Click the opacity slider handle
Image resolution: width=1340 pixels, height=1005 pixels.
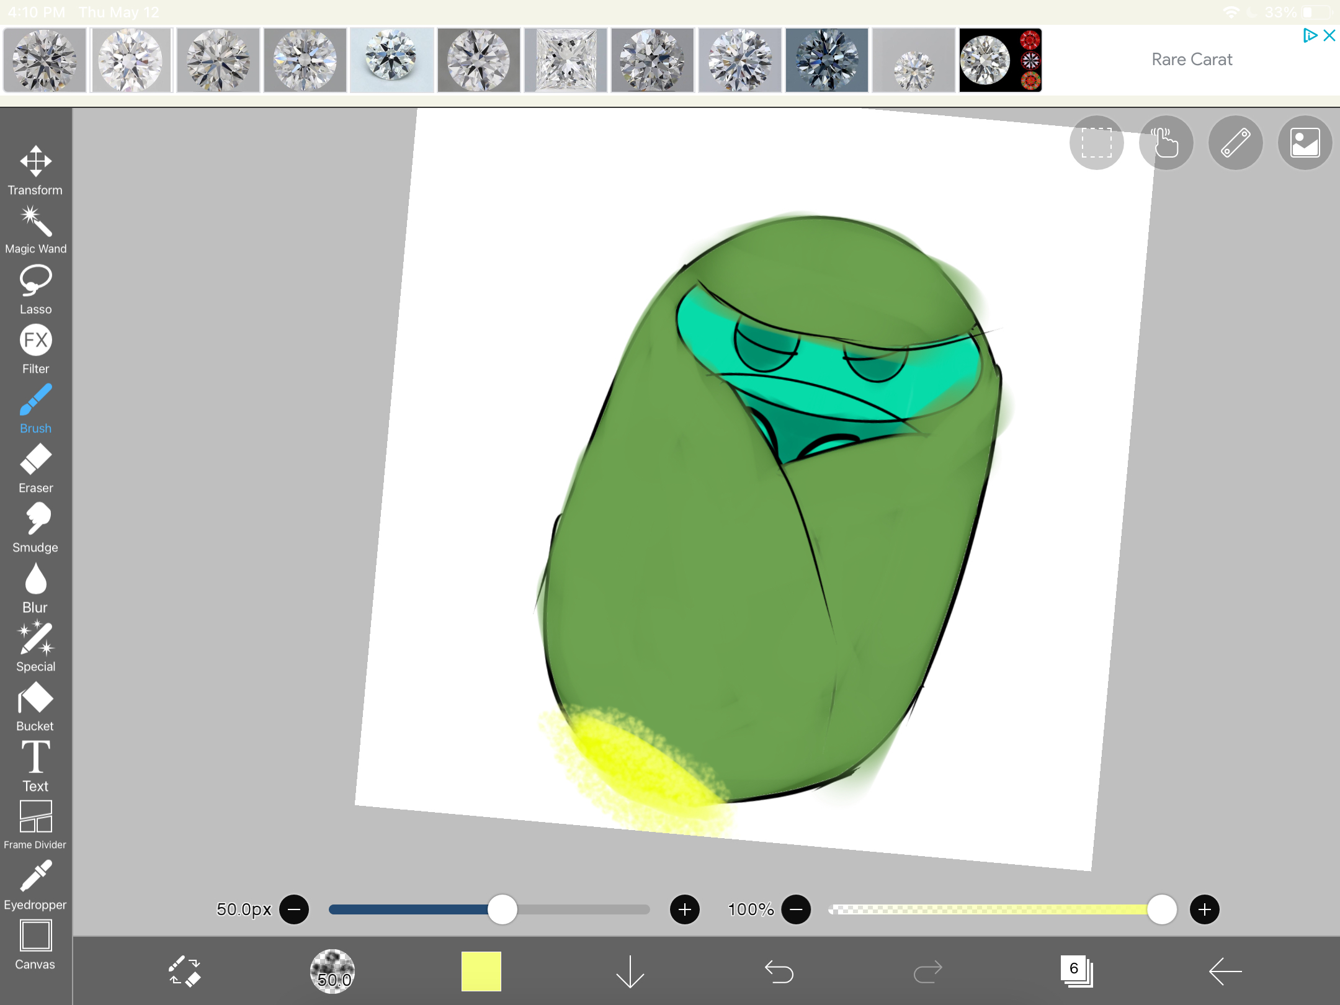click(1162, 909)
